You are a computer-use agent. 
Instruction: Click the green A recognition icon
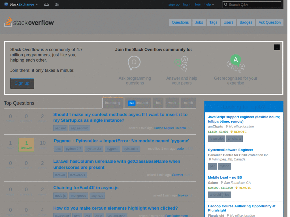[x=236, y=63]
